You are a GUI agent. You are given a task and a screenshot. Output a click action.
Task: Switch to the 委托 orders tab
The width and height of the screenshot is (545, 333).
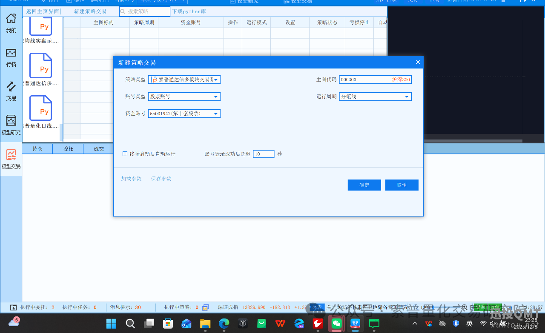click(x=68, y=148)
